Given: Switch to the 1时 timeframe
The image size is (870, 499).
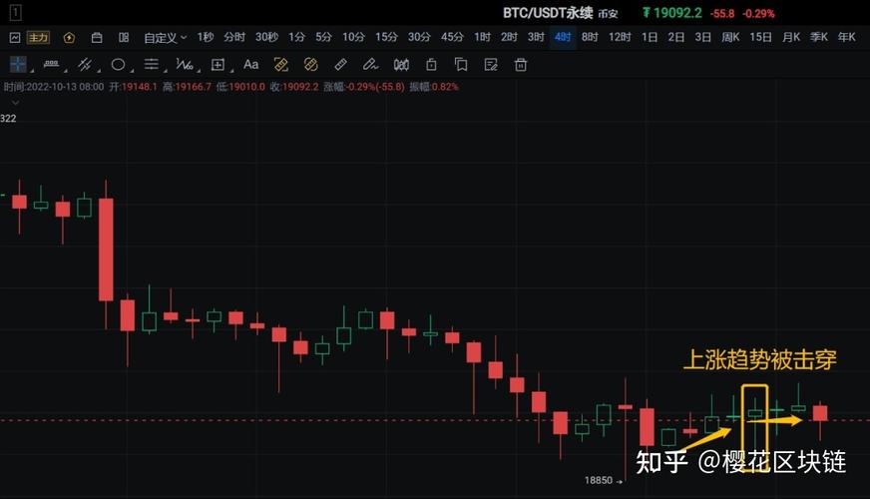Looking at the screenshot, I should click(482, 37).
